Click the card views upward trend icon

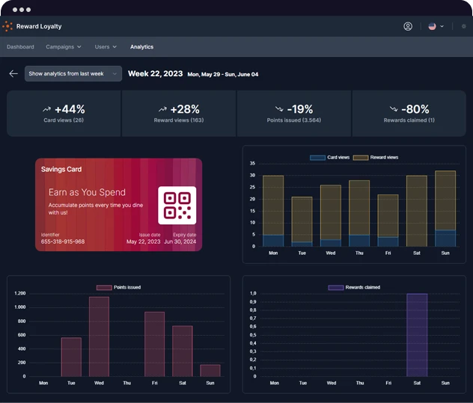(x=46, y=109)
